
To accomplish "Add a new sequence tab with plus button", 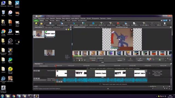I will point(44,64).
